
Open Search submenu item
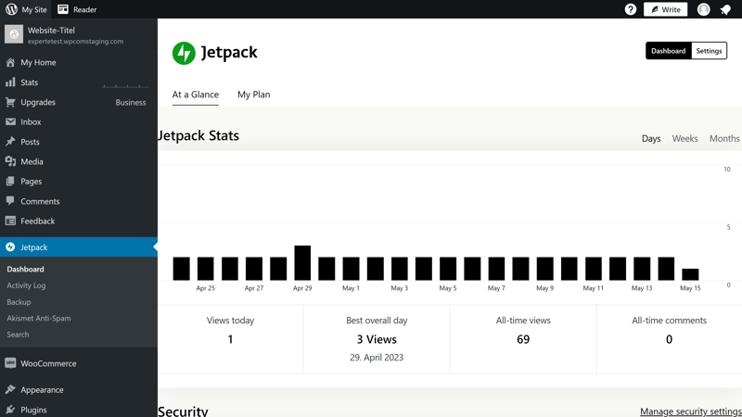[x=18, y=335]
